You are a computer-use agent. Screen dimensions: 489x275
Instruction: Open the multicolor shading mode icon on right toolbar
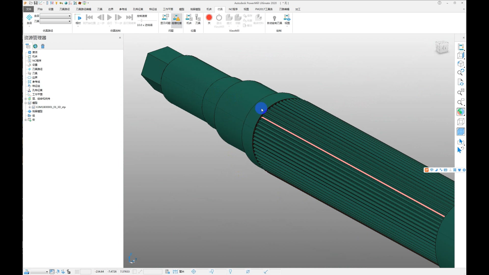[460, 112]
